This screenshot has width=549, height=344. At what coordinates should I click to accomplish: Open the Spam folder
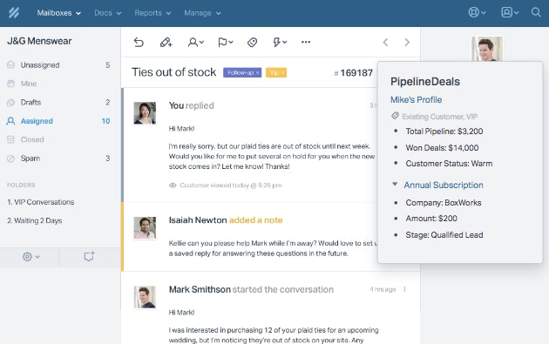pos(58,159)
